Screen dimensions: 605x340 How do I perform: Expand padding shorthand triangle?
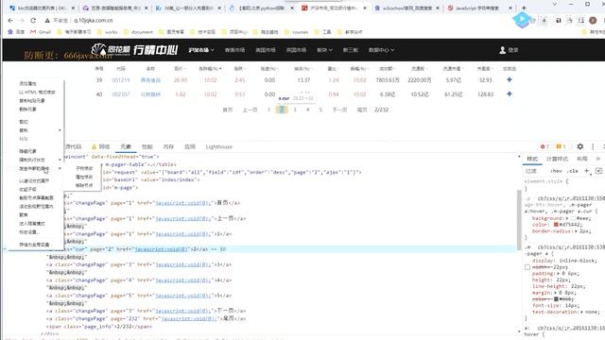558,273
